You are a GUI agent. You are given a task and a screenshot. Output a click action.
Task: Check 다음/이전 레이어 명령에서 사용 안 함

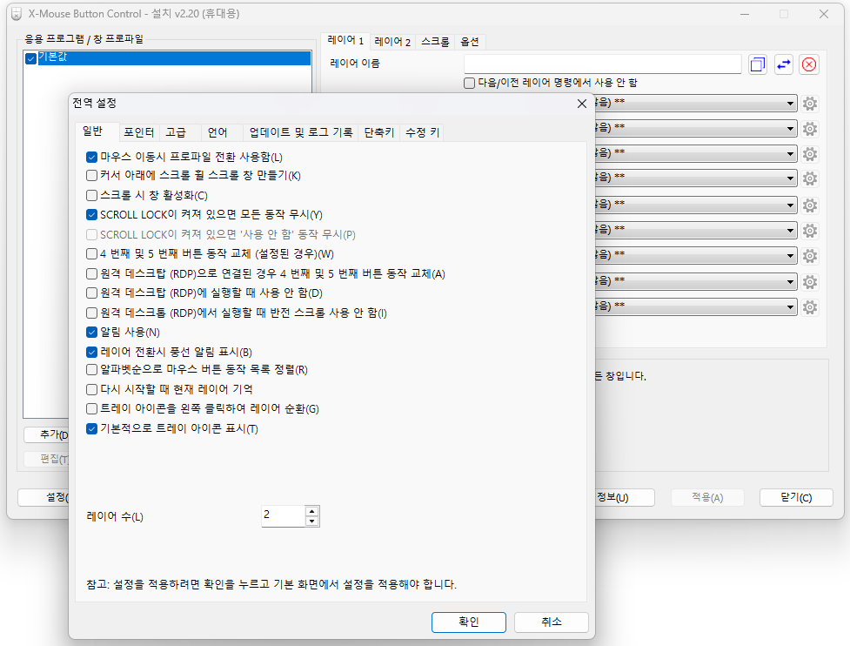tap(470, 83)
